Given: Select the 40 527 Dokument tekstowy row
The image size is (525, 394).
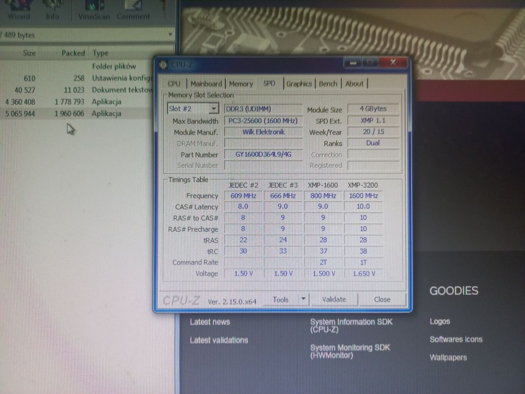Looking at the screenshot, I should point(77,90).
